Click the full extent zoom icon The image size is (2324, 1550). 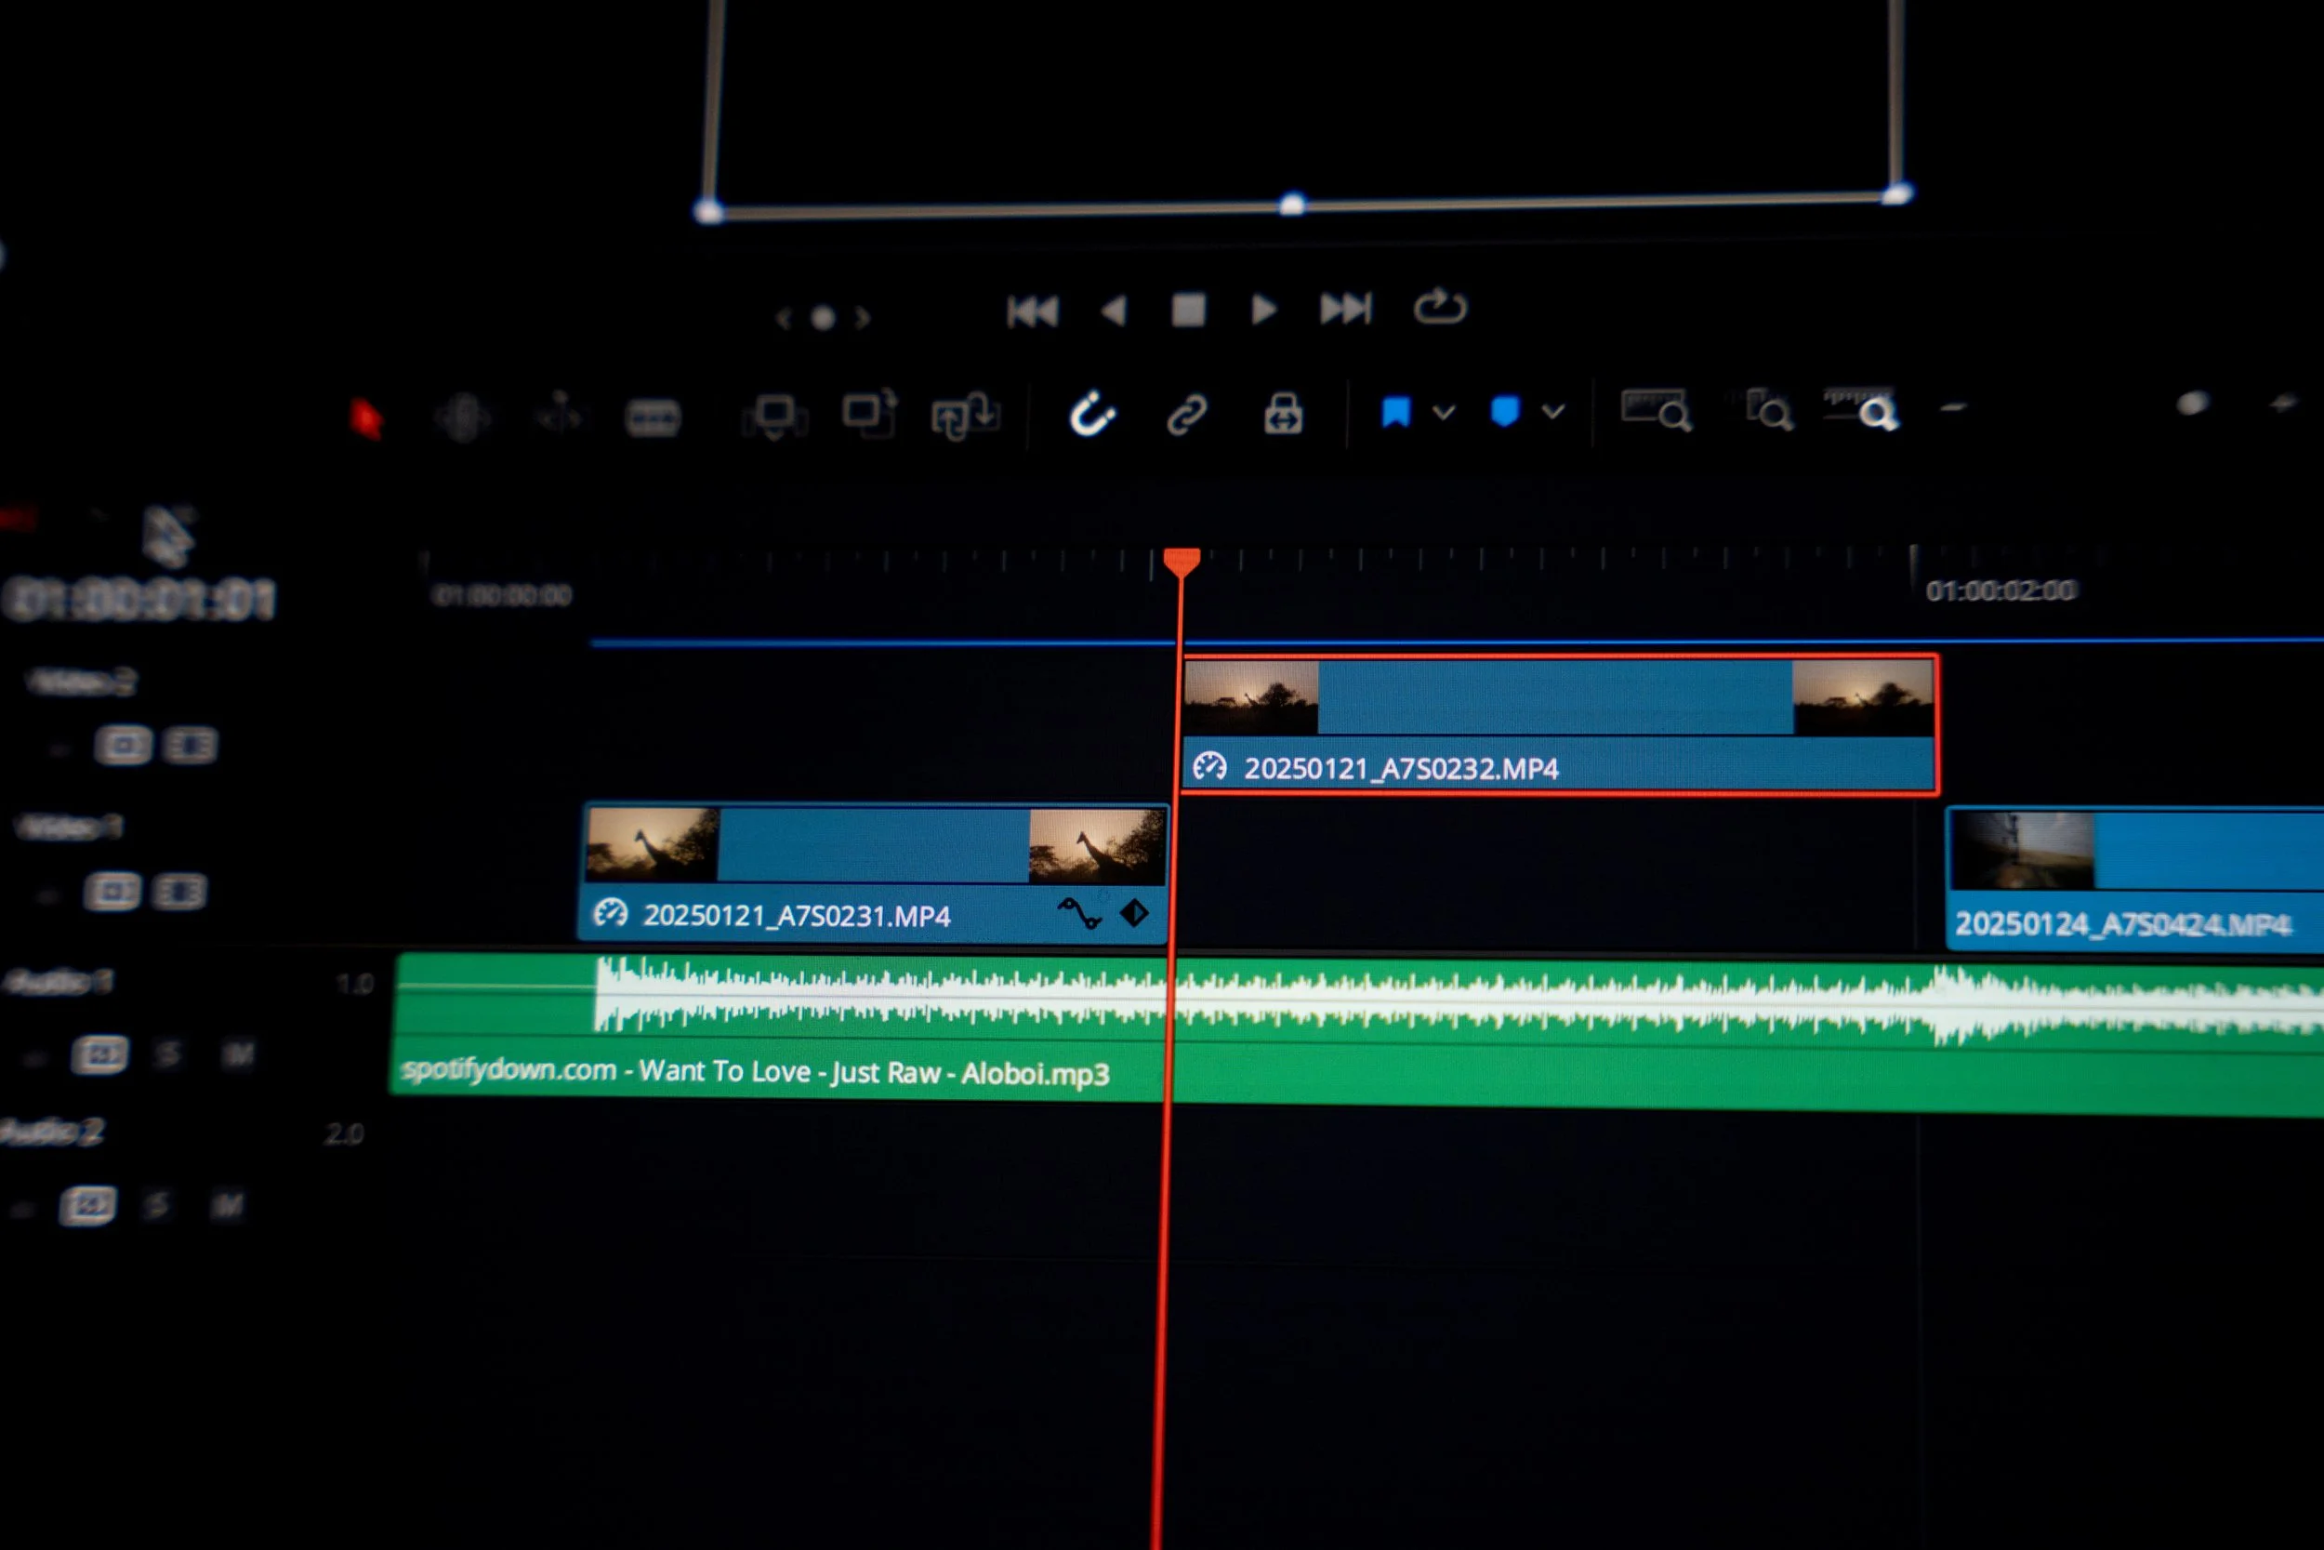click(x=1656, y=409)
